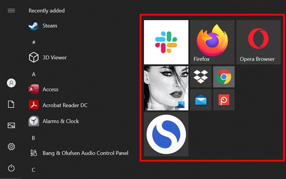Open the user account icon

point(11,83)
